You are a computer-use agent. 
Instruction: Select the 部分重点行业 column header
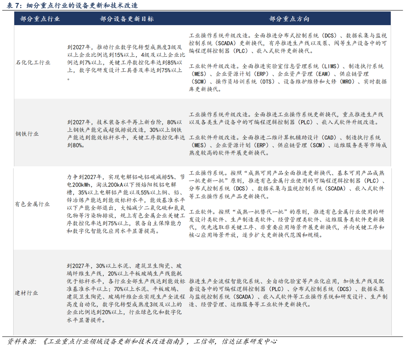click(x=40, y=19)
